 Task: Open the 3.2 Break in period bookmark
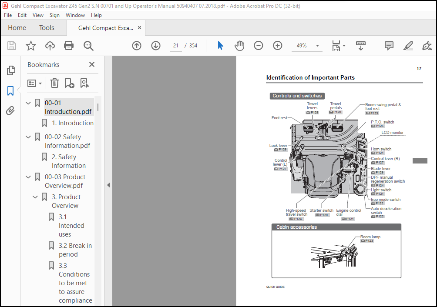tap(75, 250)
